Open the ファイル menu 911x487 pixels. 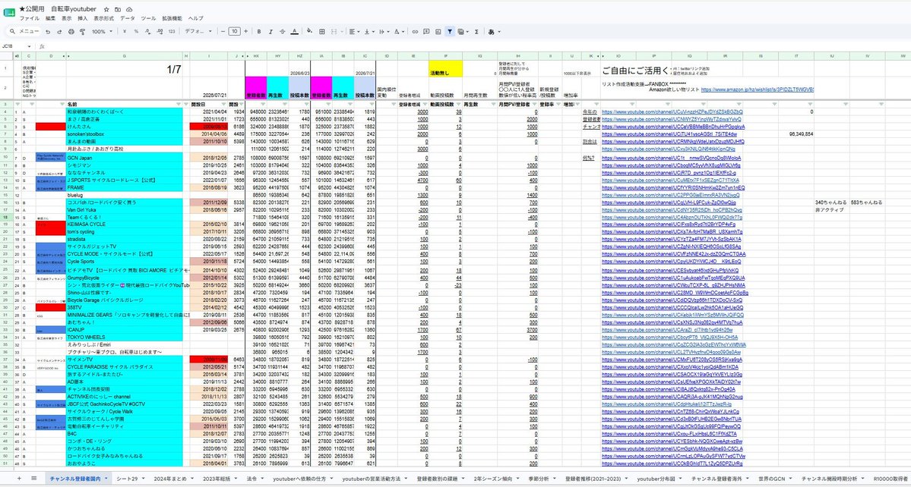point(30,18)
